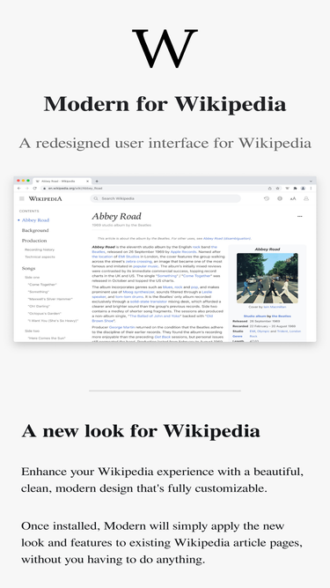Click the Search Wikipedia field
Image resolution: width=330 pixels, height=588 pixels.
165,198
